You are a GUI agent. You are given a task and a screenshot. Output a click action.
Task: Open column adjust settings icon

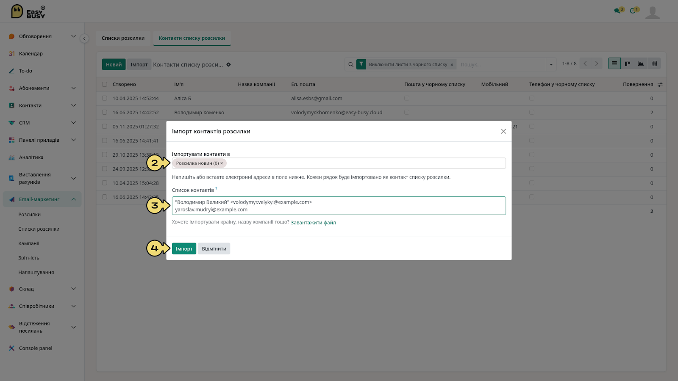[660, 85]
